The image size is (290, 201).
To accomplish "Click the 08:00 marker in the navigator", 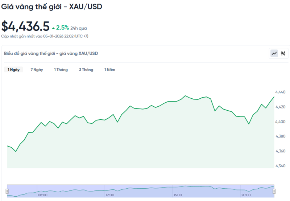I will tap(43, 195).
